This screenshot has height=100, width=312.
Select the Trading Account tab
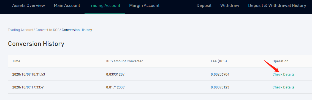click(104, 5)
